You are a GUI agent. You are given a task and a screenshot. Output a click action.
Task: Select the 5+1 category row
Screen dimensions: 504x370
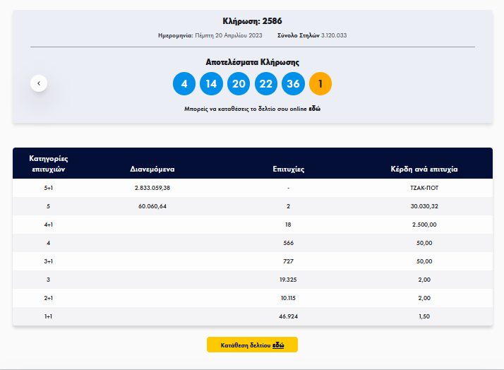[48, 188]
